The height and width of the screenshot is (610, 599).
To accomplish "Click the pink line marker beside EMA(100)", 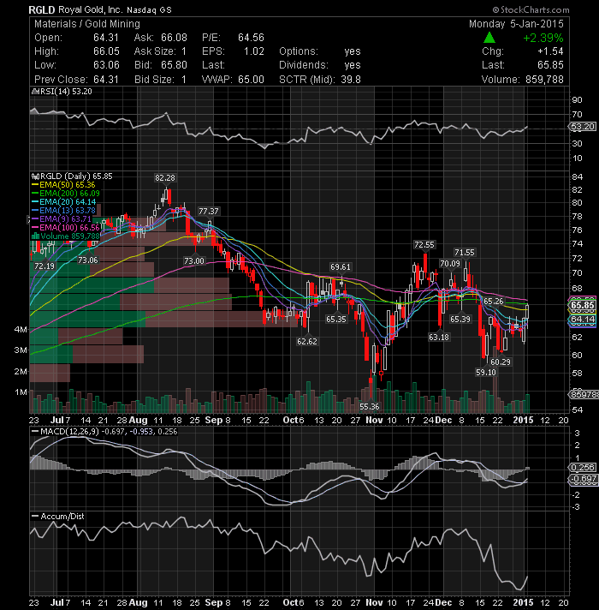I will pos(35,228).
